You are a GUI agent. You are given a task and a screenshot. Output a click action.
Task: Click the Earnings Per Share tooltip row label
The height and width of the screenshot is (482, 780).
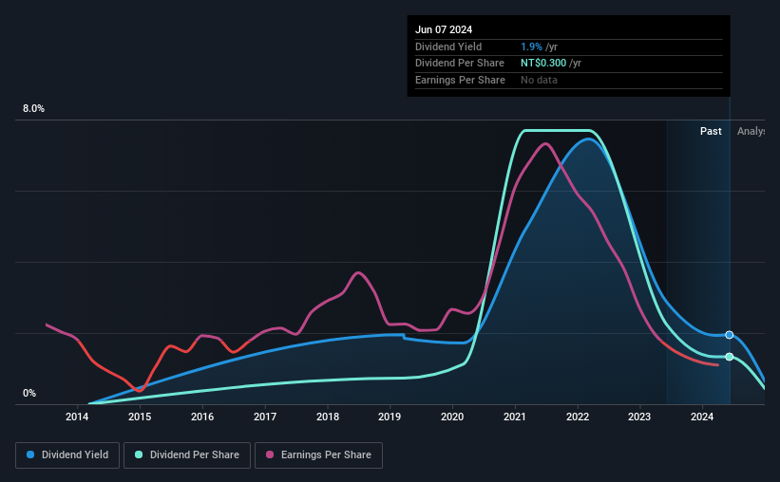tap(460, 80)
